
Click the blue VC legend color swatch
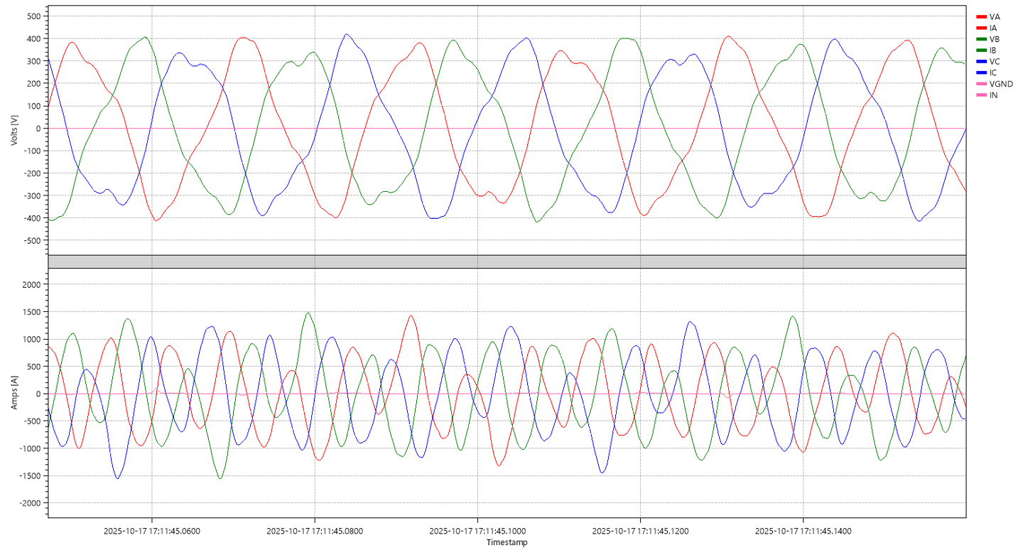click(x=981, y=61)
